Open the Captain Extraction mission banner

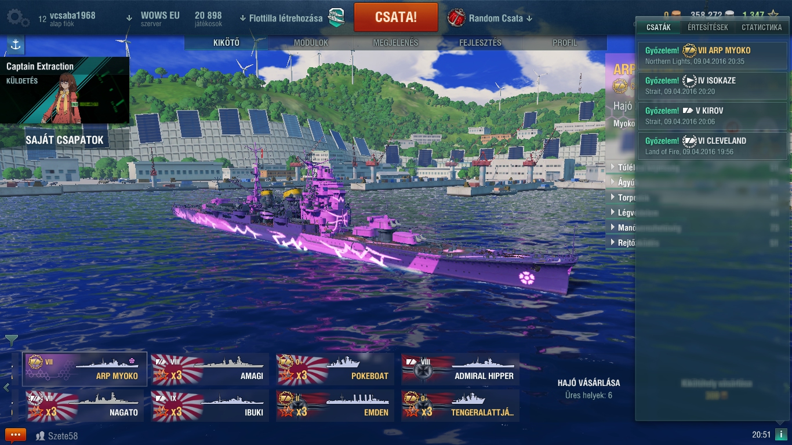pos(65,90)
